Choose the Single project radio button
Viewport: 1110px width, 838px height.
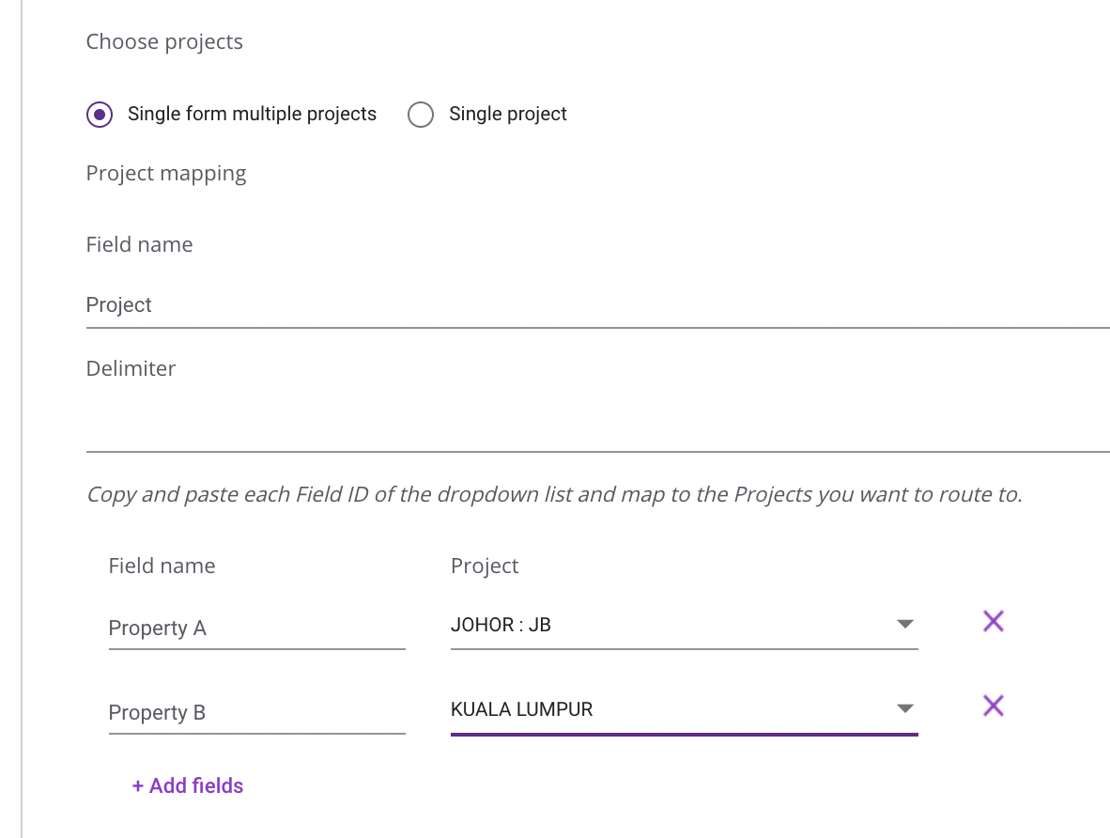421,115
